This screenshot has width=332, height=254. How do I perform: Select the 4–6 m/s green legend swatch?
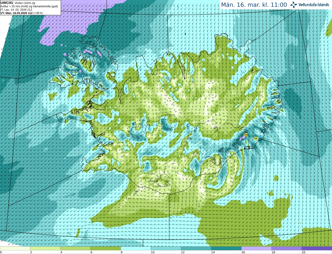click(75, 249)
